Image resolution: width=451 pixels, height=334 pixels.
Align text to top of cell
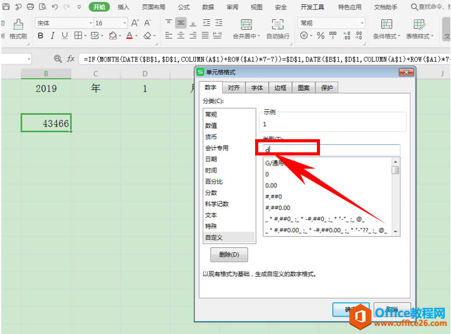(168, 22)
